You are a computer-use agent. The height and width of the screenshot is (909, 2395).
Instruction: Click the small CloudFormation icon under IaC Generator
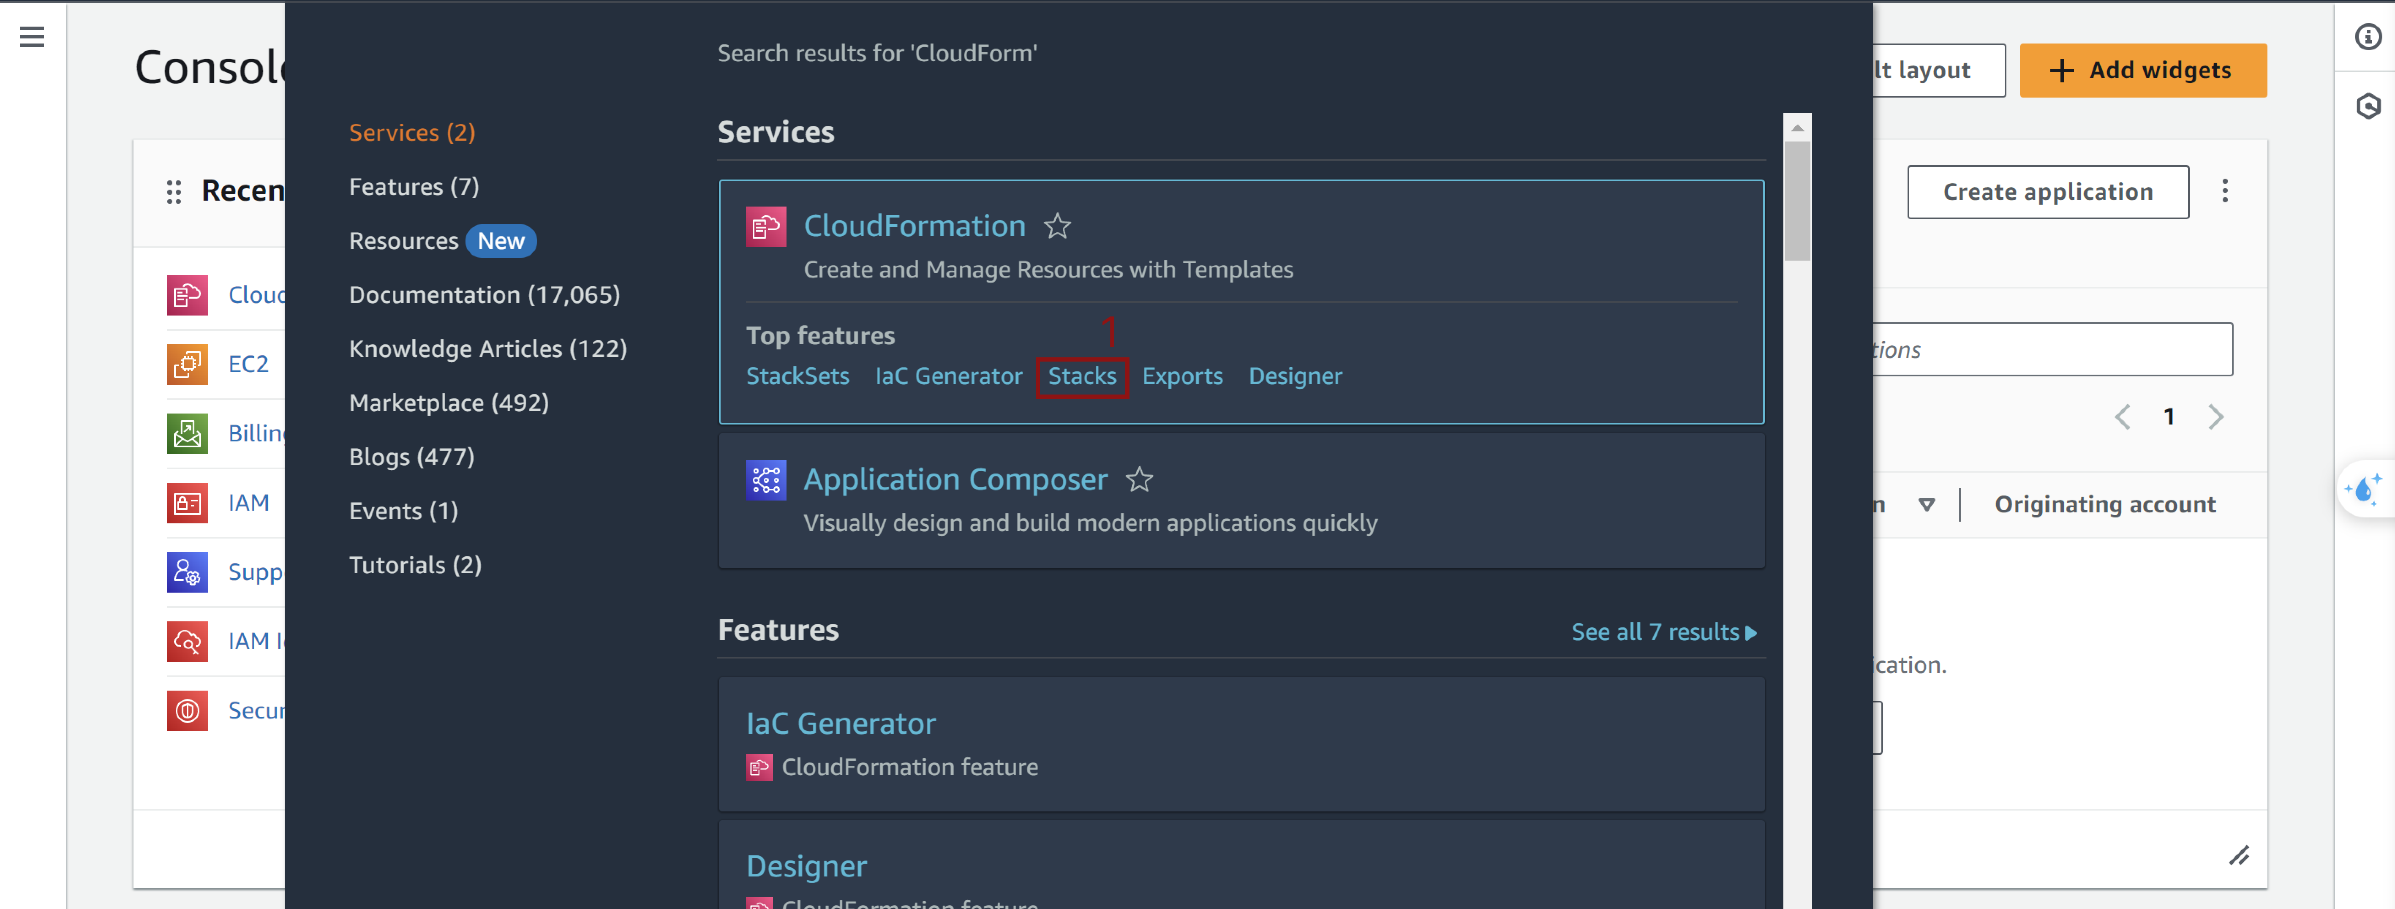(x=759, y=768)
